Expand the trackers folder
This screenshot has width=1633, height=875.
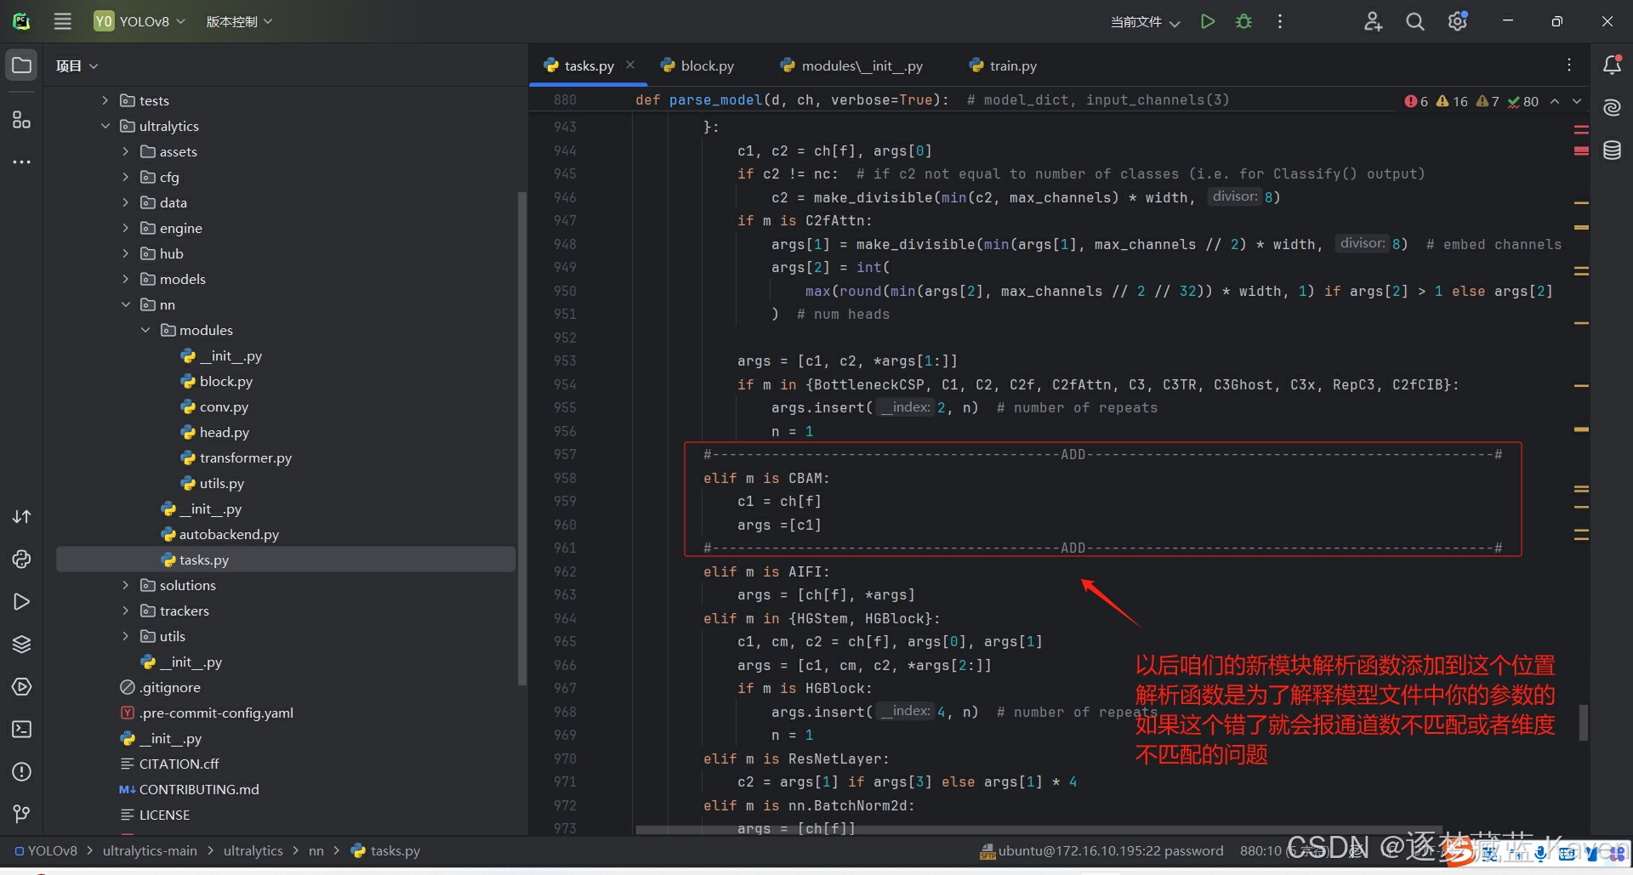[126, 611]
